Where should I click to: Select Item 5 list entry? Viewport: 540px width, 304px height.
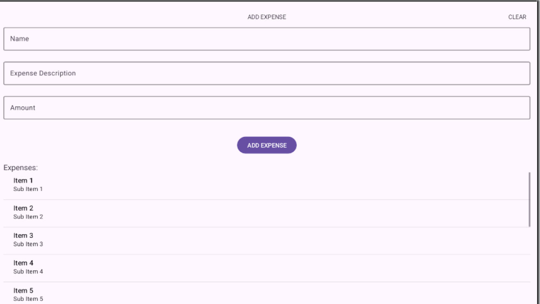click(x=267, y=293)
